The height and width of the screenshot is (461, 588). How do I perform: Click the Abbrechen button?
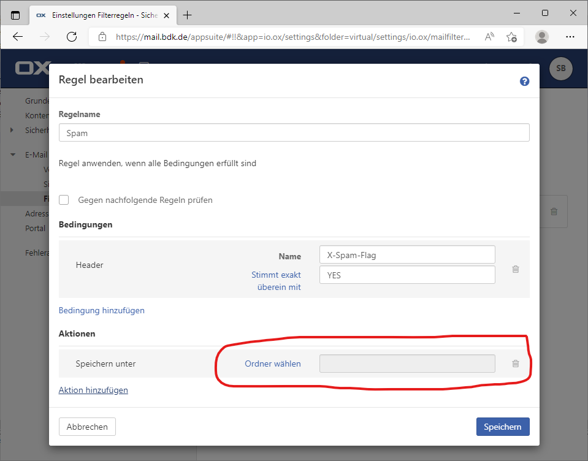click(87, 427)
